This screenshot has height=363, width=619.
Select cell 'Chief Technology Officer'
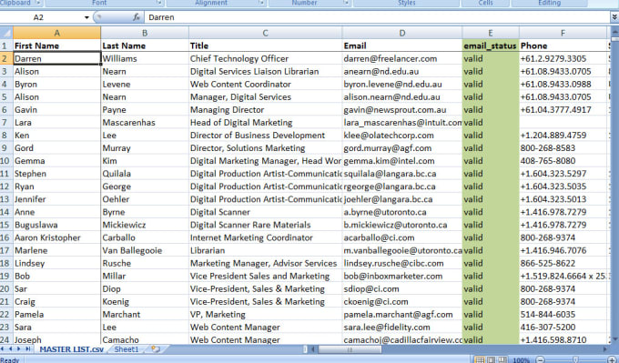pos(265,58)
